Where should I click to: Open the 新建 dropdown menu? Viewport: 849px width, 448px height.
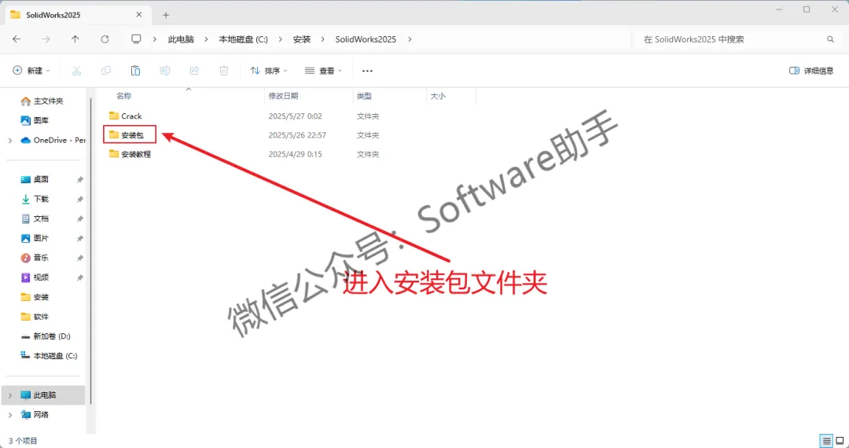coord(31,70)
